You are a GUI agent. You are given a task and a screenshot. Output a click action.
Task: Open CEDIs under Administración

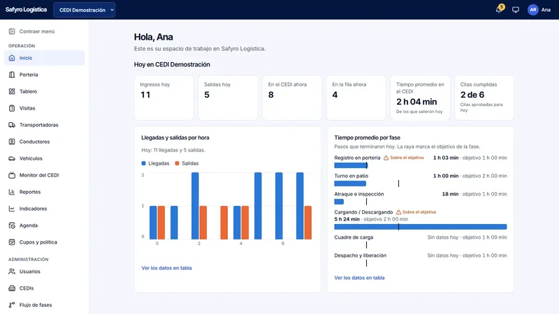(44, 288)
